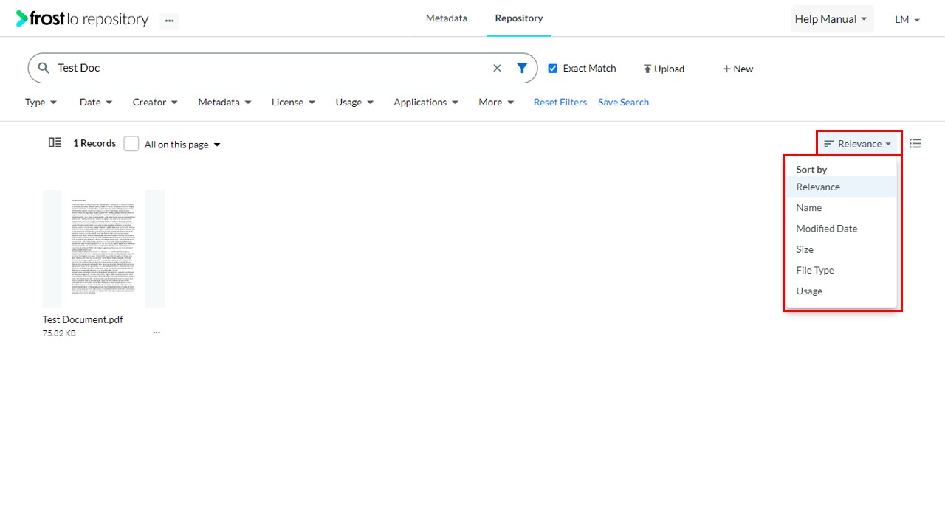
Task: Uncheck the Exact Match checkbox
Action: click(552, 69)
